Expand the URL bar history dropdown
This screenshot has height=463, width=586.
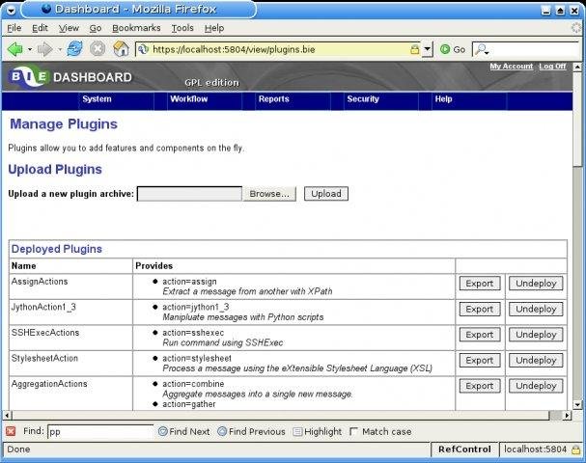click(427, 48)
